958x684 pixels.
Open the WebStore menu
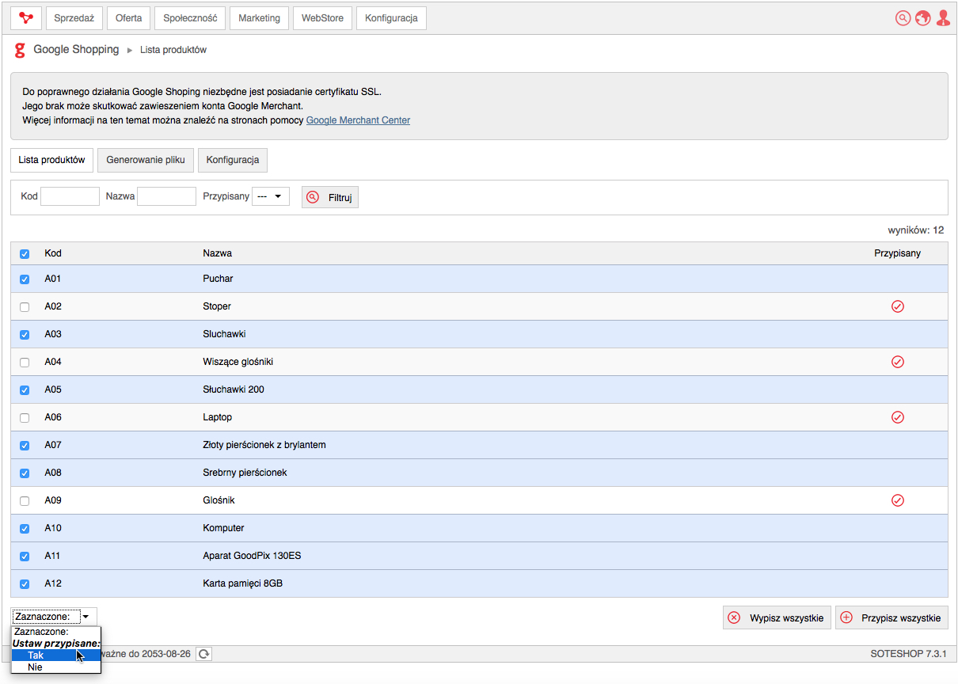coord(323,18)
